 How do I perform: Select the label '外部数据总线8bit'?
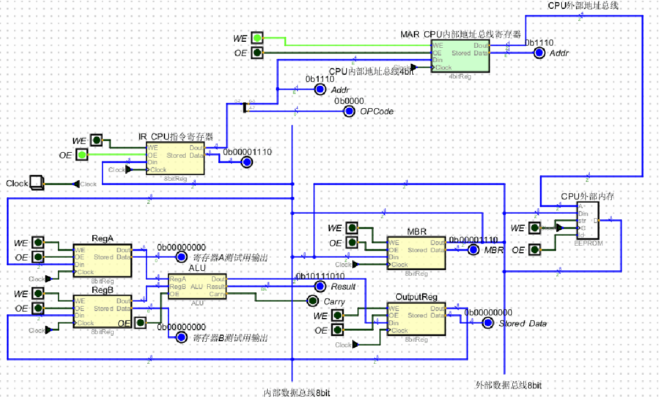(x=508, y=385)
